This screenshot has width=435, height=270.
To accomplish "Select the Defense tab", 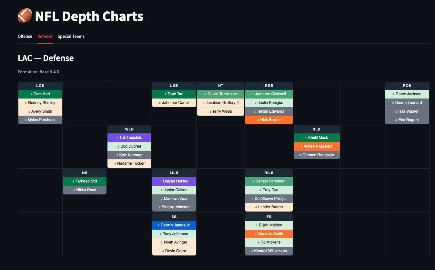I will tap(45, 36).
